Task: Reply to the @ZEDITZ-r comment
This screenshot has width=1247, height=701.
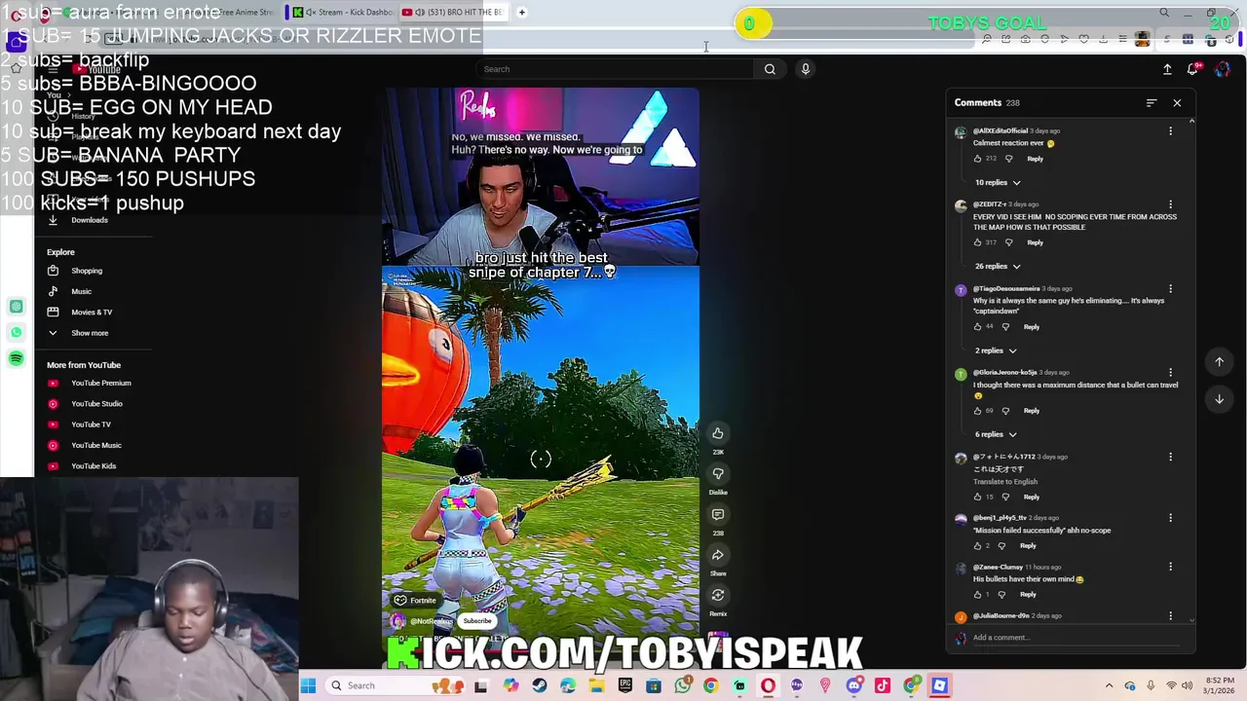Action: pyautogui.click(x=1035, y=242)
